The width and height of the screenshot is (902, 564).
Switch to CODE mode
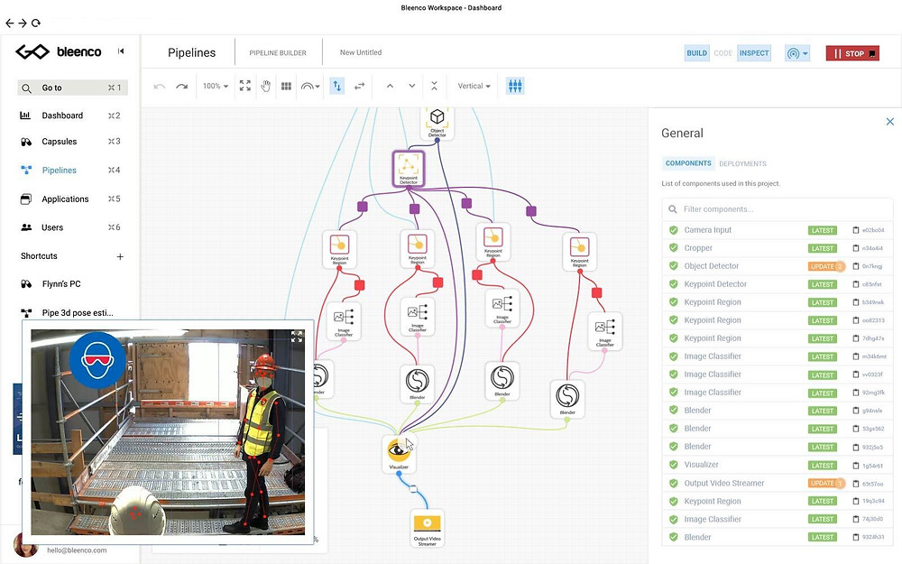click(x=723, y=53)
